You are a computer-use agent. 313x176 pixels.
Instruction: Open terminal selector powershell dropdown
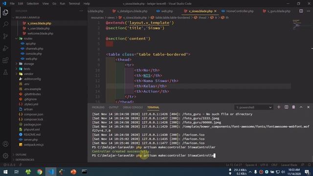253,108
